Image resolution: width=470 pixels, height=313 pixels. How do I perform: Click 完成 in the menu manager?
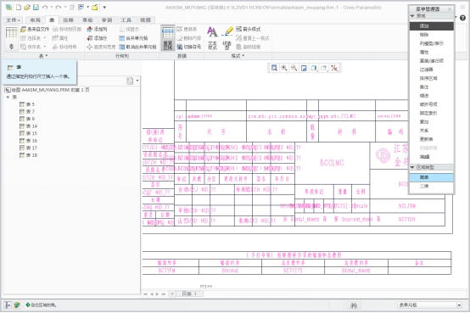(424, 156)
